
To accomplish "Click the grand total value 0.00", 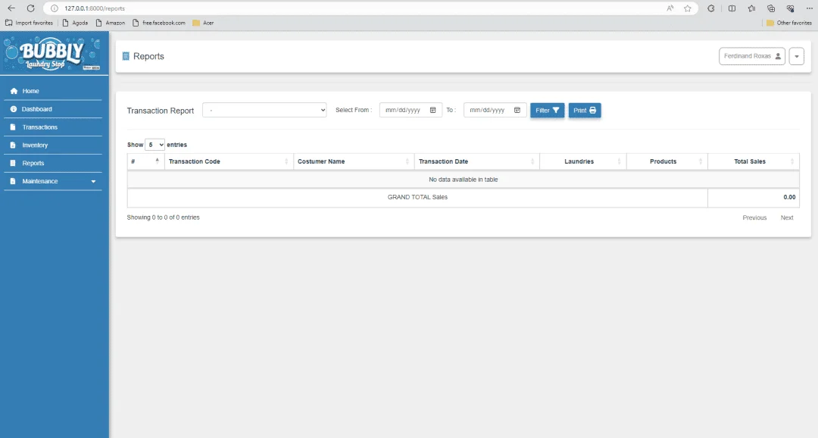I will (x=789, y=197).
